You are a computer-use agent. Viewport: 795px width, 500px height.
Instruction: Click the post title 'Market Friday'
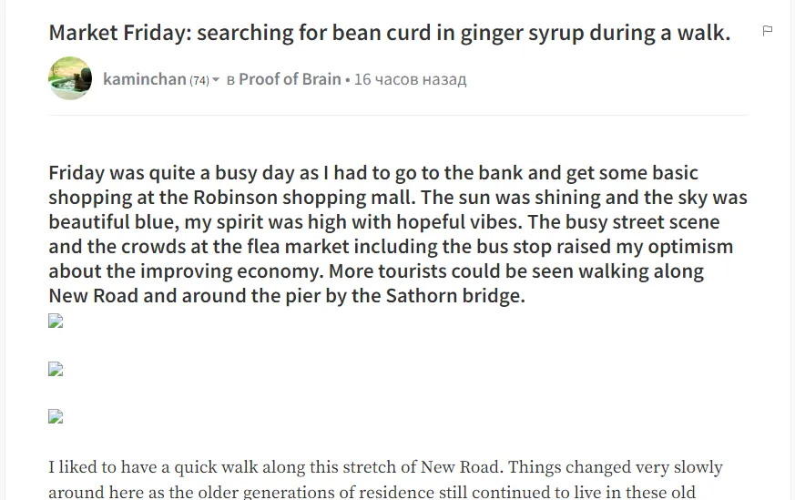pyautogui.click(x=120, y=33)
